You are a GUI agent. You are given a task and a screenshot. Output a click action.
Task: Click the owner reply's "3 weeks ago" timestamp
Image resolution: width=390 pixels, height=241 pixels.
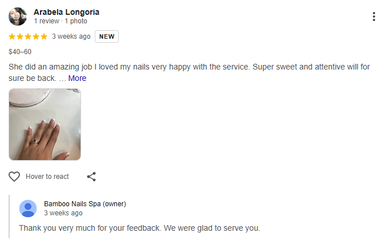click(63, 213)
